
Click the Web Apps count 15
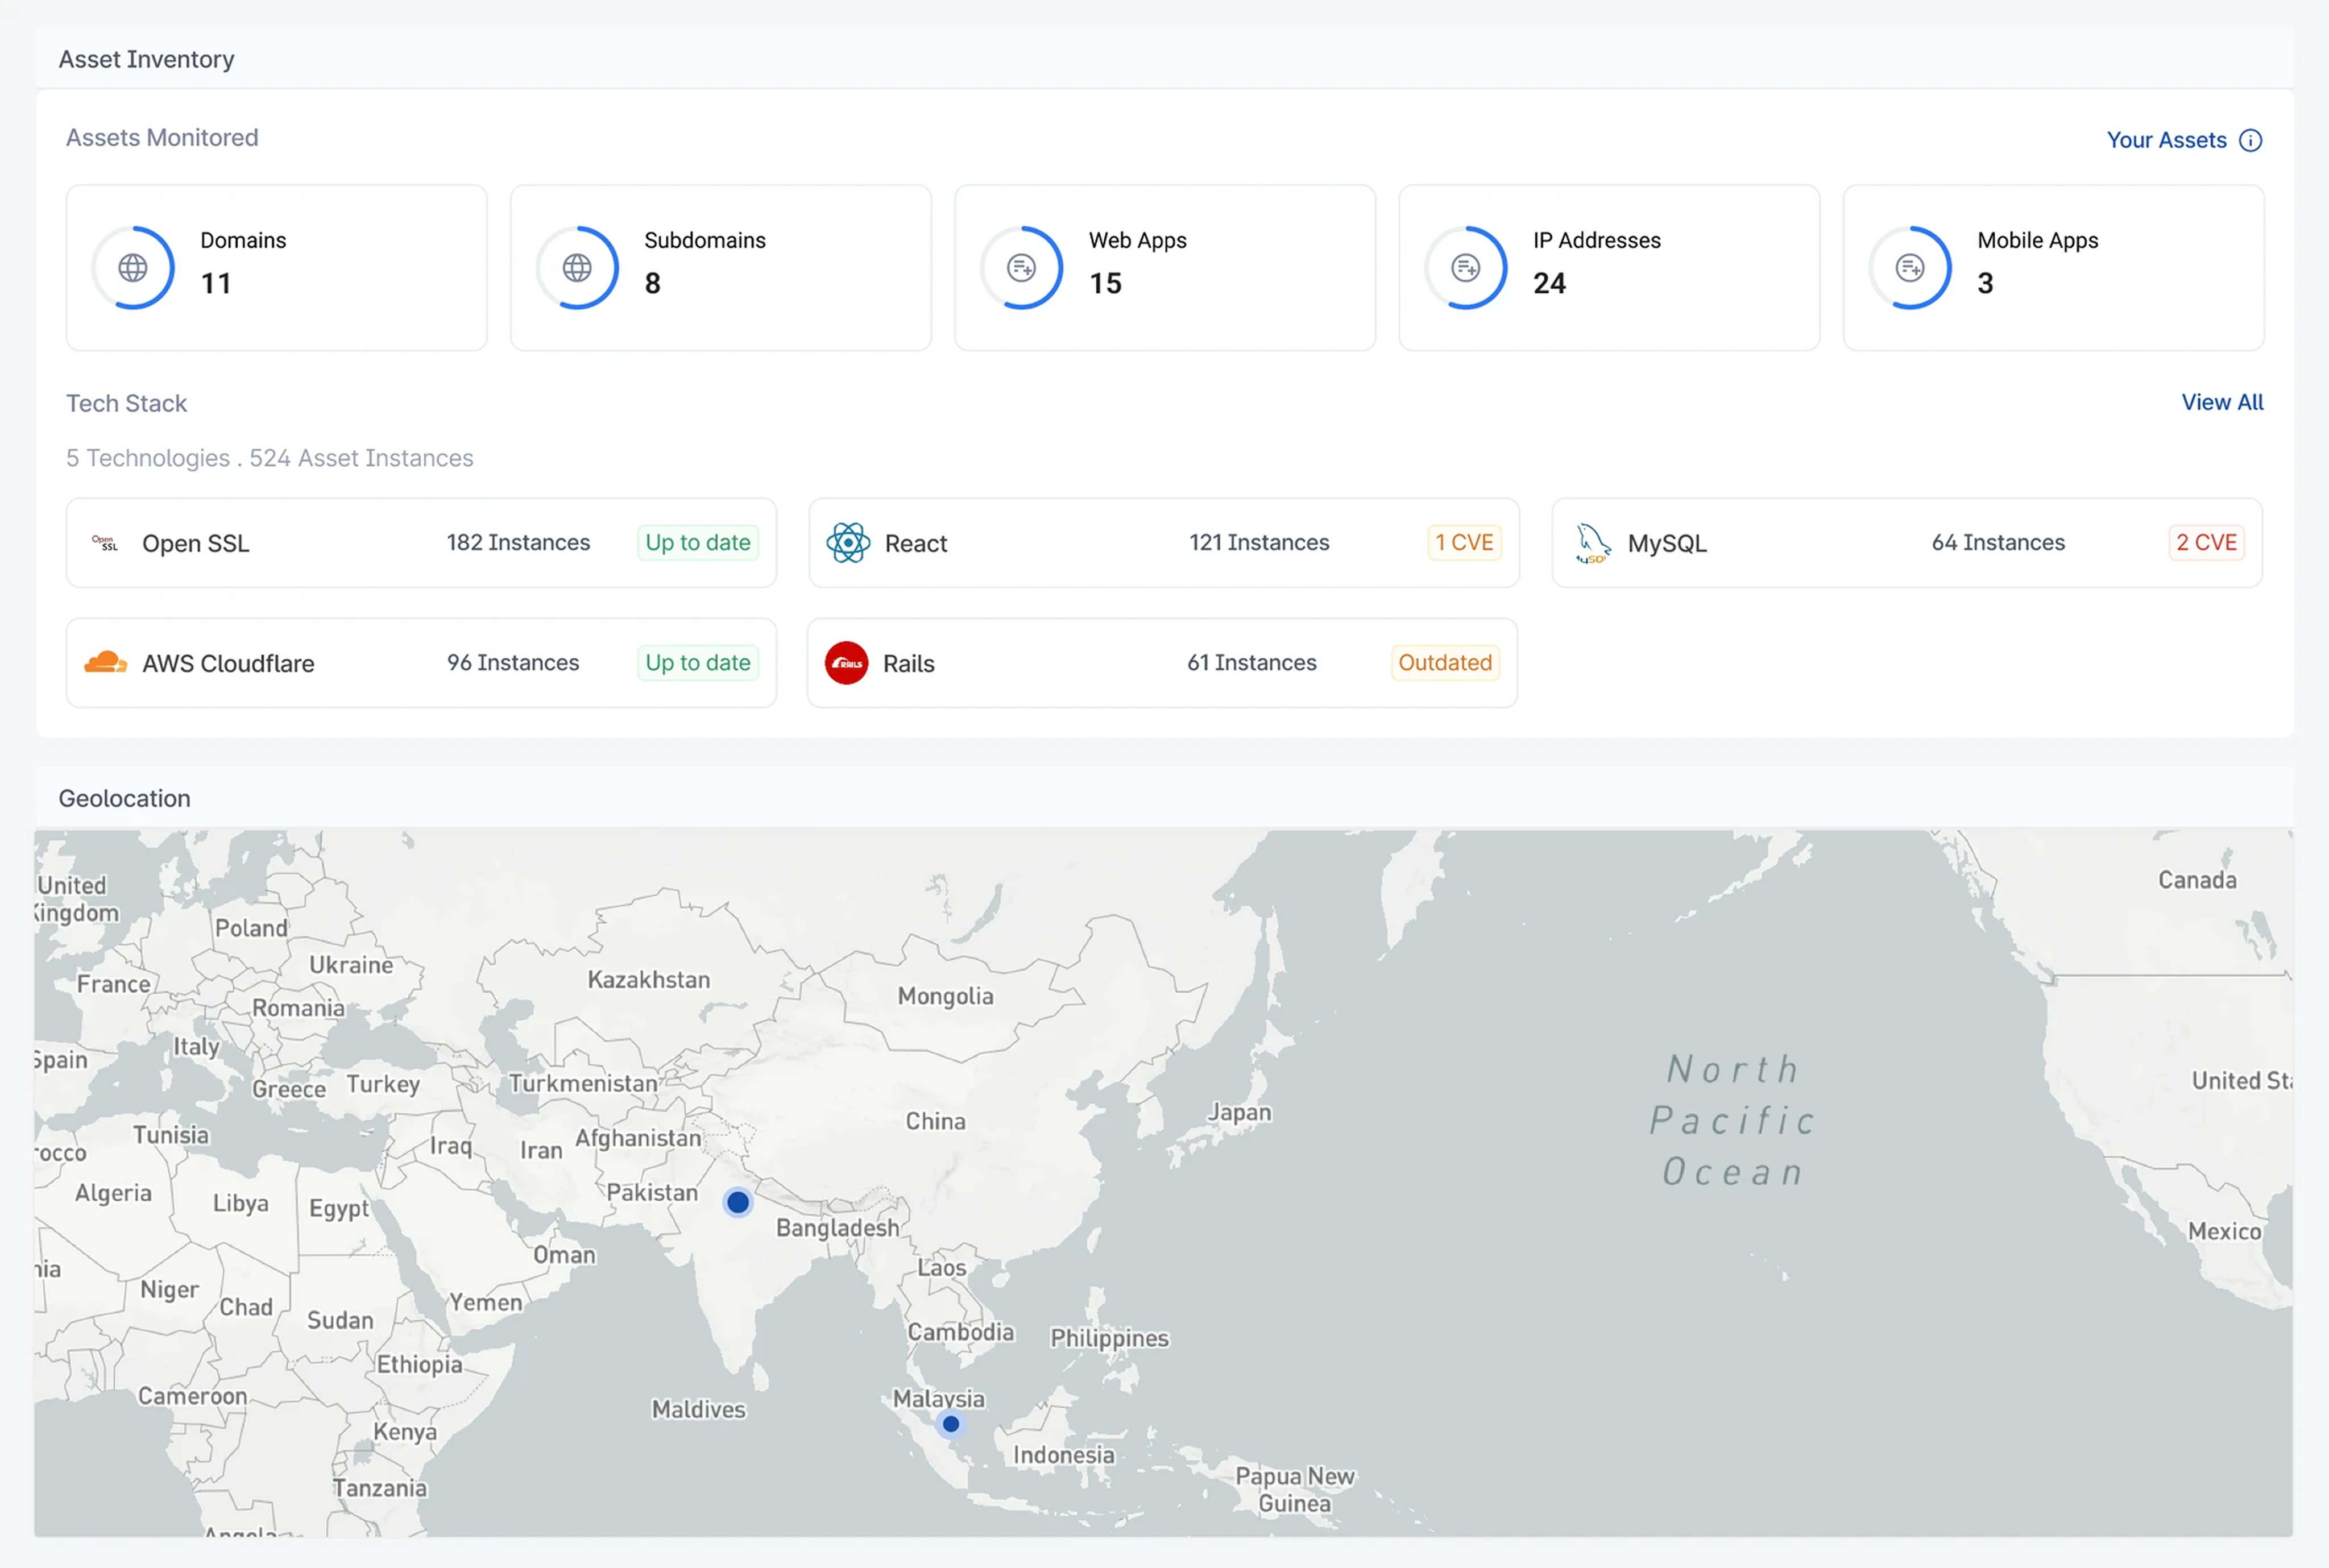(x=1106, y=284)
